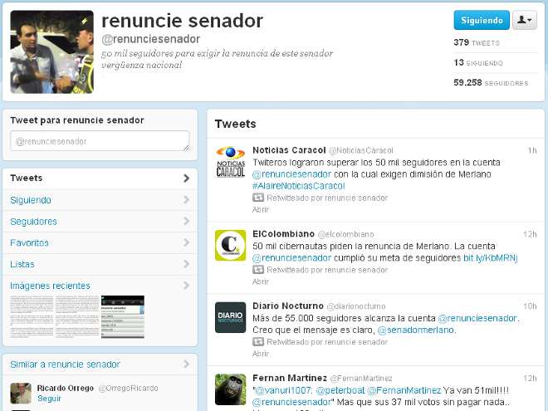Click Abrir under the Diario Nocturno tweet
The image size is (548, 411).
coord(261,354)
